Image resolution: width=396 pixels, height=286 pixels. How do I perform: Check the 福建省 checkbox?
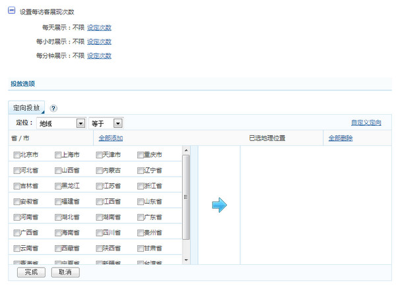pyautogui.click(x=58, y=202)
